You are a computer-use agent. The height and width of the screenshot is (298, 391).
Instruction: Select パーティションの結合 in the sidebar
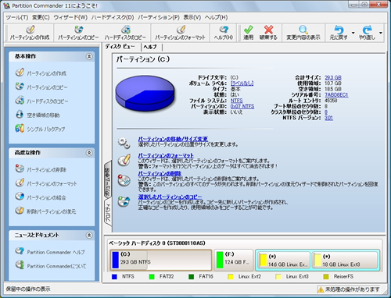(x=41, y=197)
